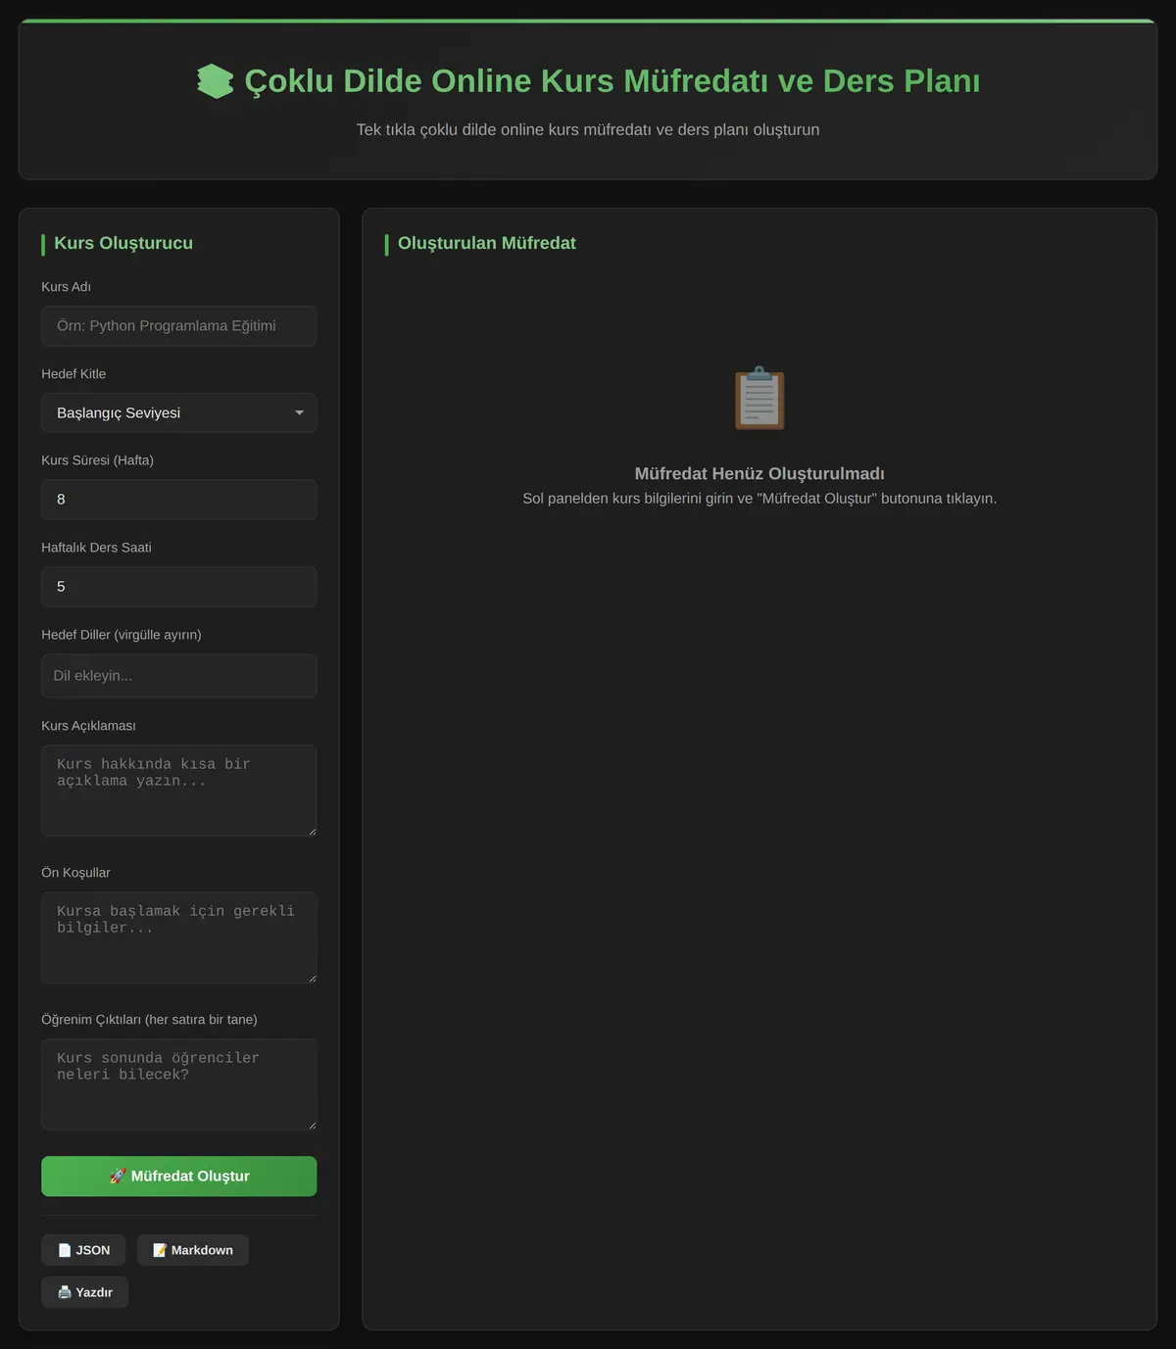Click the Ön Koşullar label
This screenshot has width=1176, height=1349.
(75, 873)
